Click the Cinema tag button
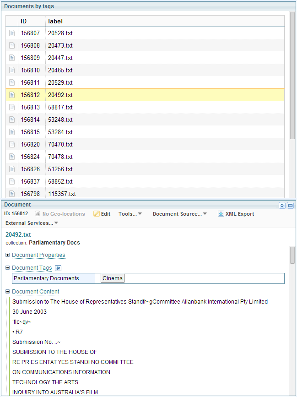 (113, 278)
